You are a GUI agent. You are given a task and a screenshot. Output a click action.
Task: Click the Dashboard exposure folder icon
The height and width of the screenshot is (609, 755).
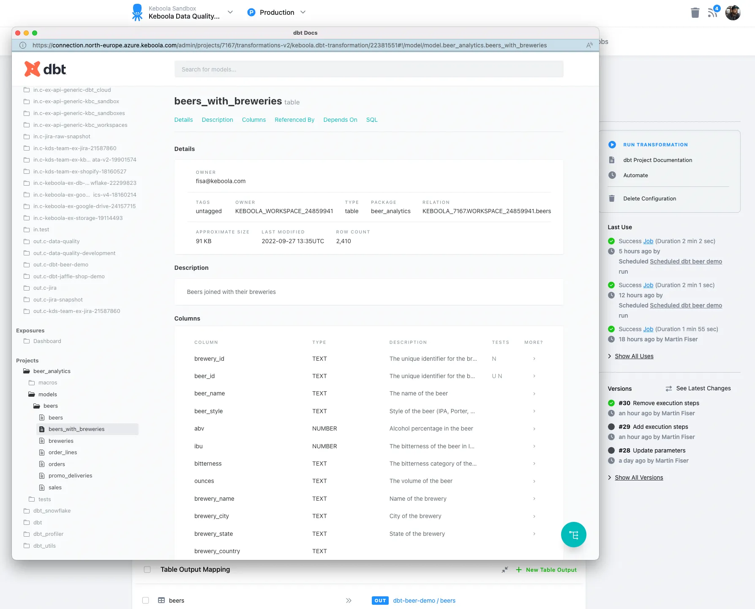[x=27, y=341]
